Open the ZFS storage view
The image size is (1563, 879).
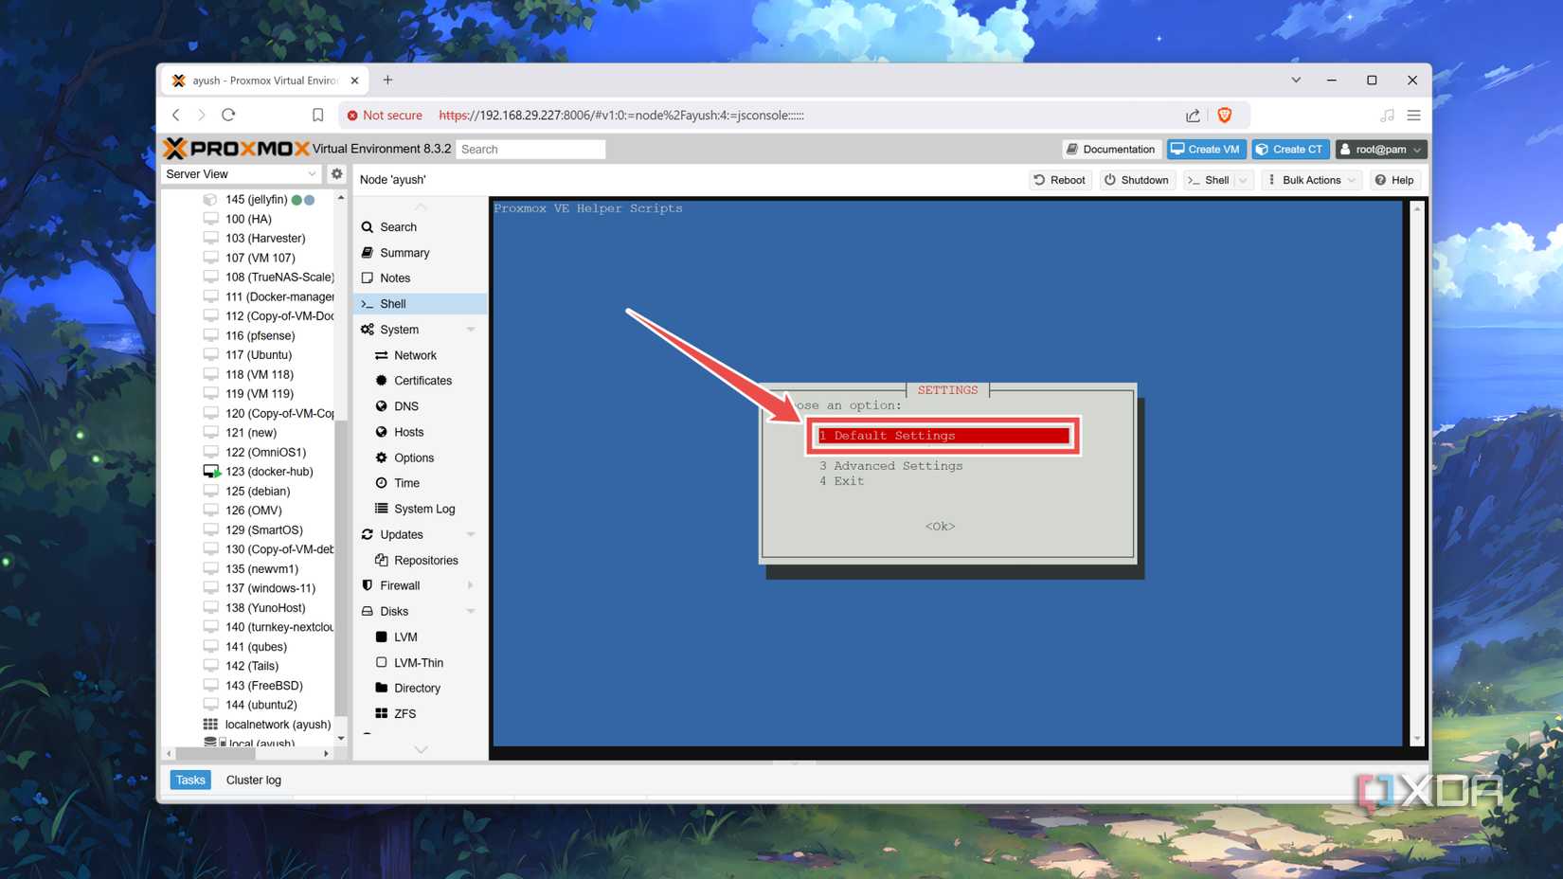(x=405, y=713)
